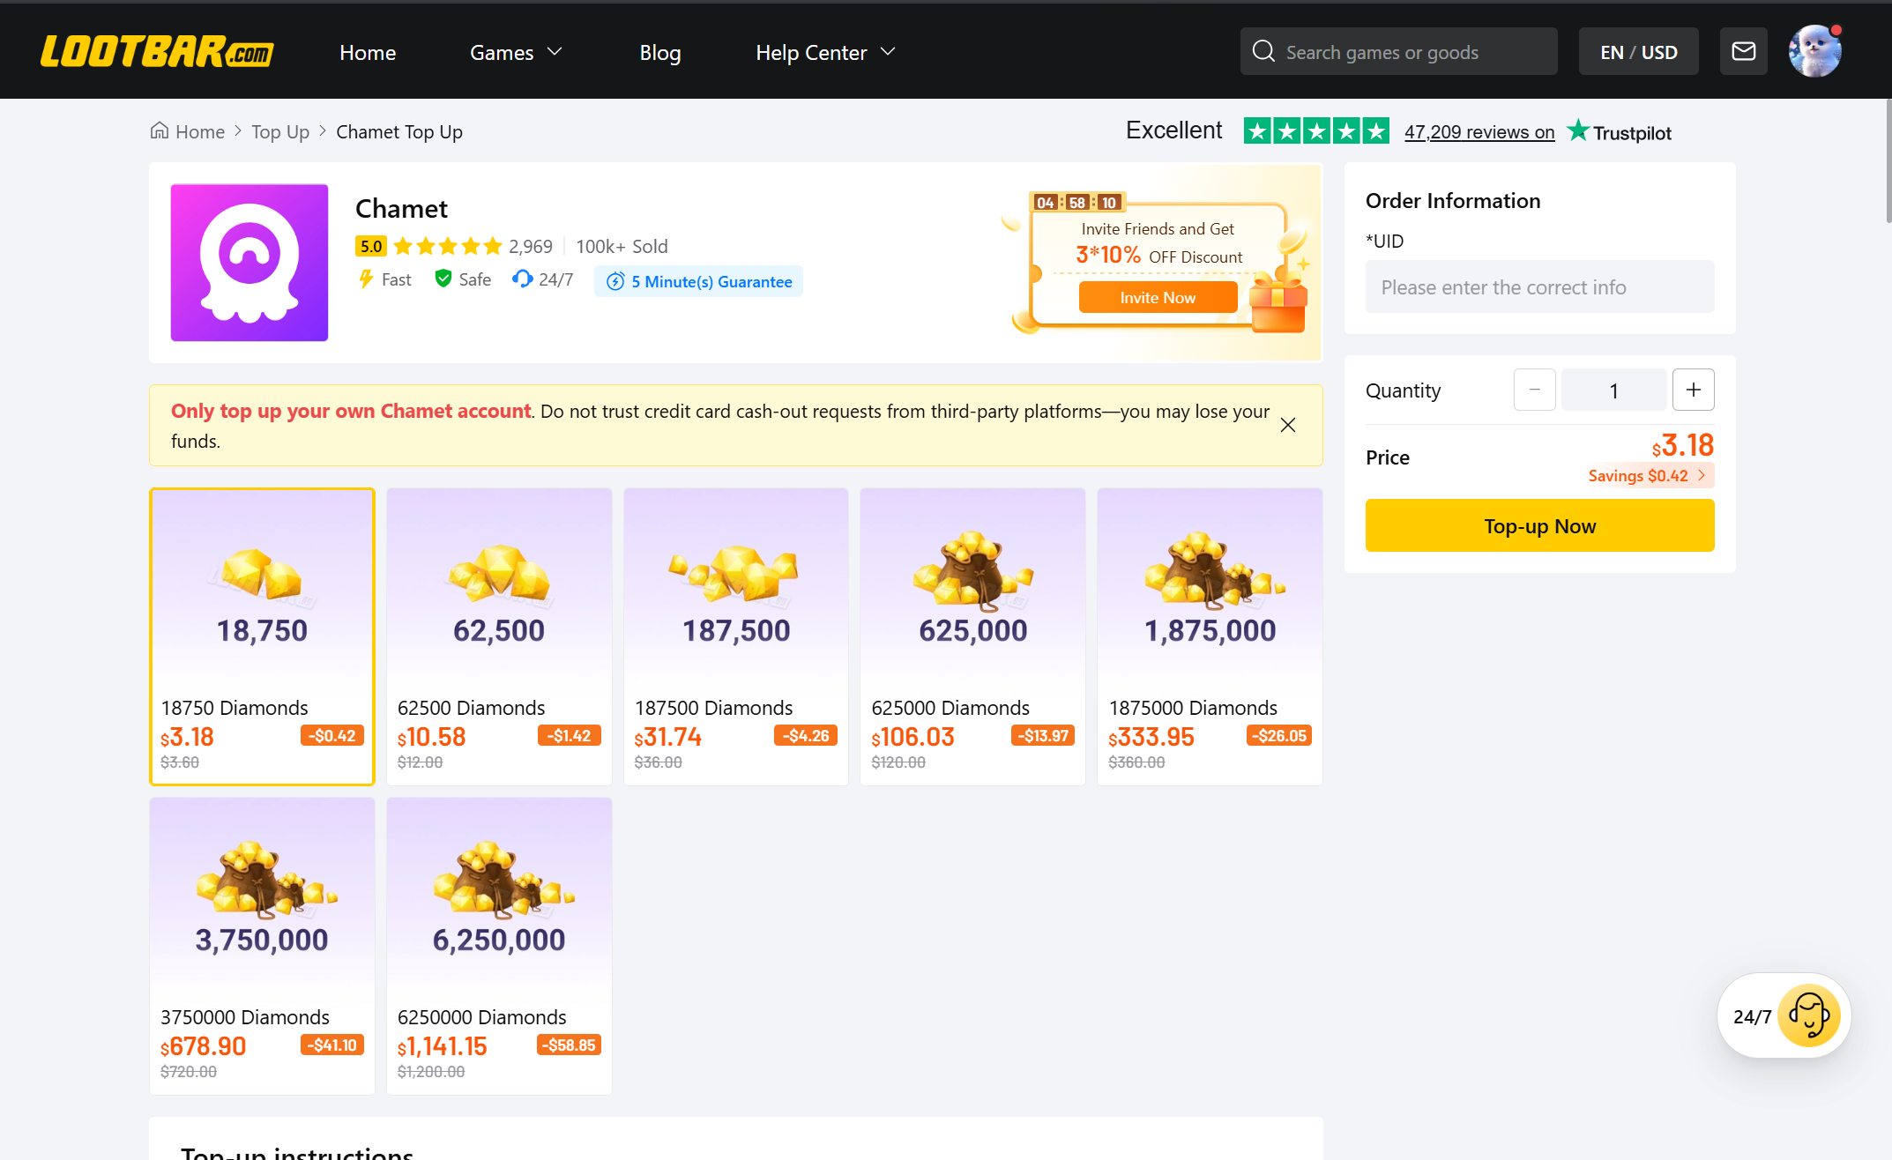Select the 1875000 Diamonds package
1892x1160 pixels.
1210,636
